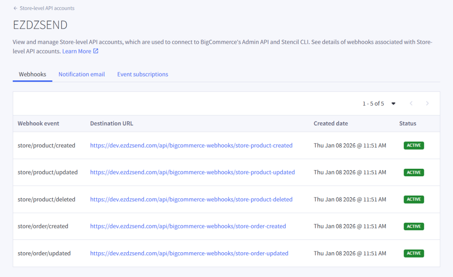Expand the 1 - 5 of 5 pagination dropdown
This screenshot has height=277, width=453.
tap(393, 103)
